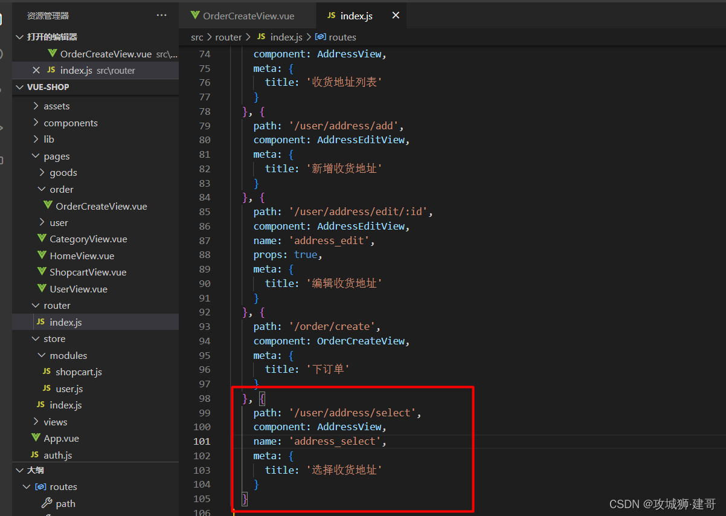Click the Vue icon next to App.vue
Screen dimensions: 726x516
[36, 438]
